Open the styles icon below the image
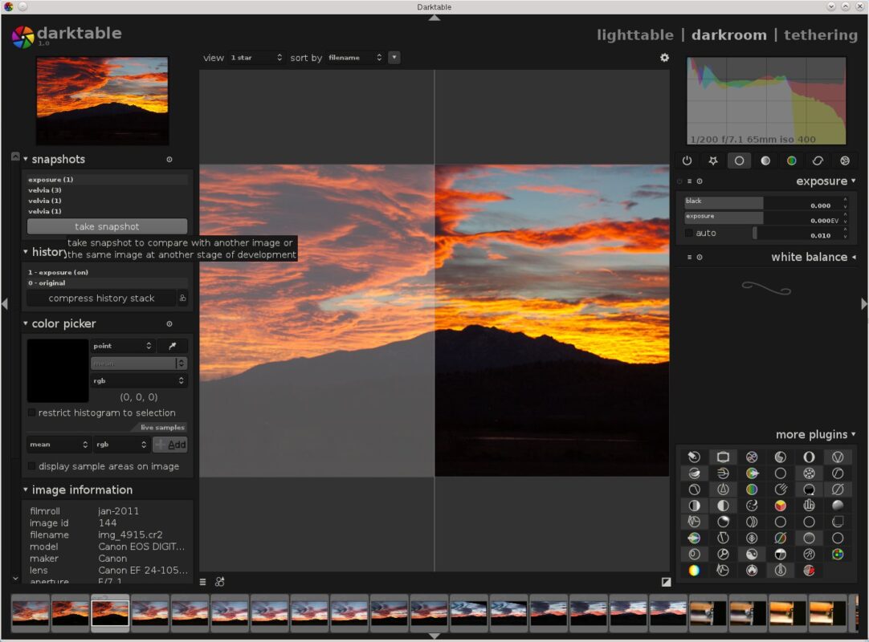869x642 pixels. pyautogui.click(x=220, y=582)
